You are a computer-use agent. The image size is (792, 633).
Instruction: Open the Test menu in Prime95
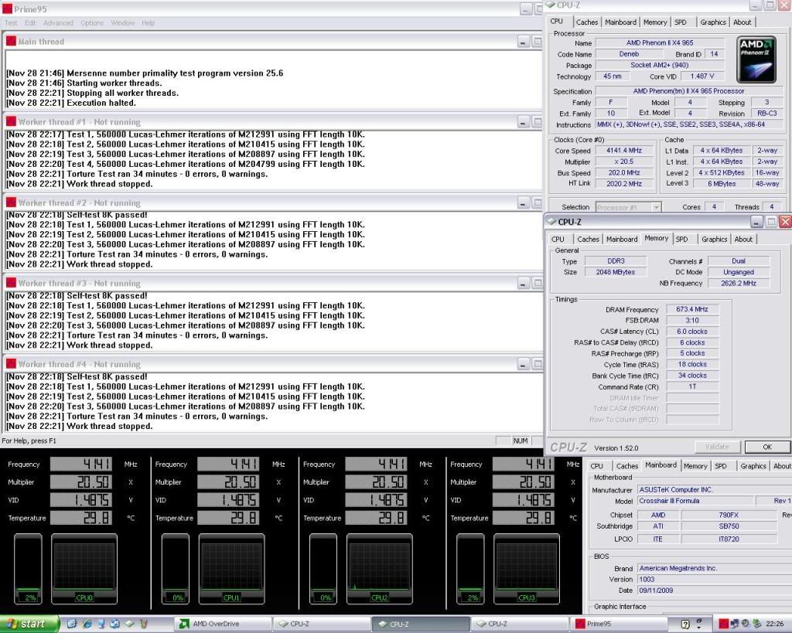11,23
